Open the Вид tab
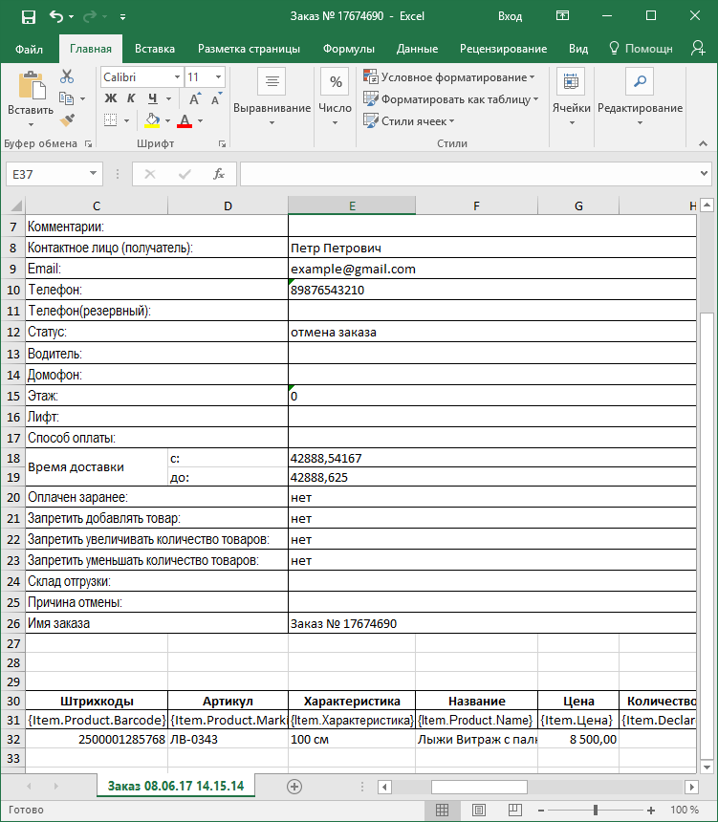Viewport: 718px width, 822px height. pyautogui.click(x=578, y=49)
